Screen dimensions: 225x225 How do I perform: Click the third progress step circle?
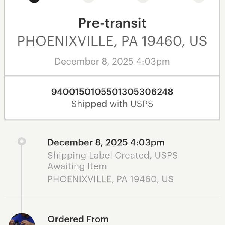(x=143, y=1)
